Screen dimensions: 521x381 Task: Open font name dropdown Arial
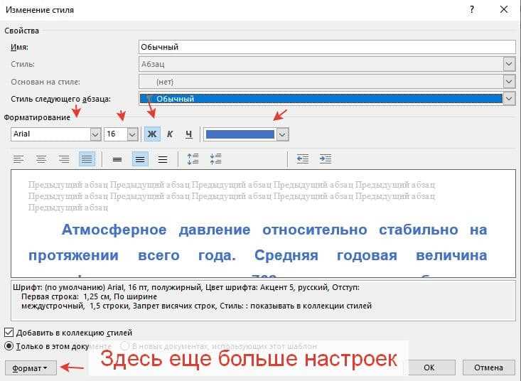click(x=95, y=134)
